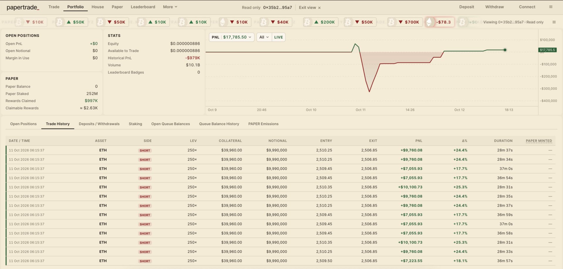Switch to the Open Positions tab
The height and width of the screenshot is (269, 563).
pyautogui.click(x=23, y=124)
